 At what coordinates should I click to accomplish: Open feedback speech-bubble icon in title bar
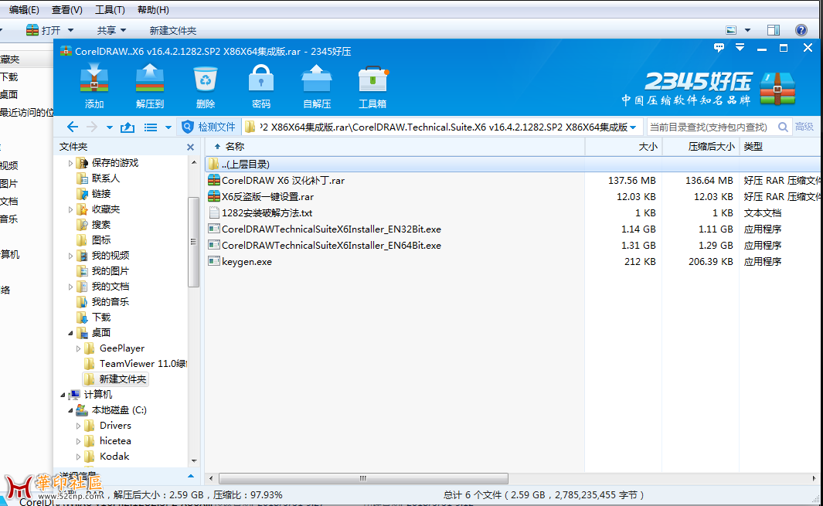[719, 48]
